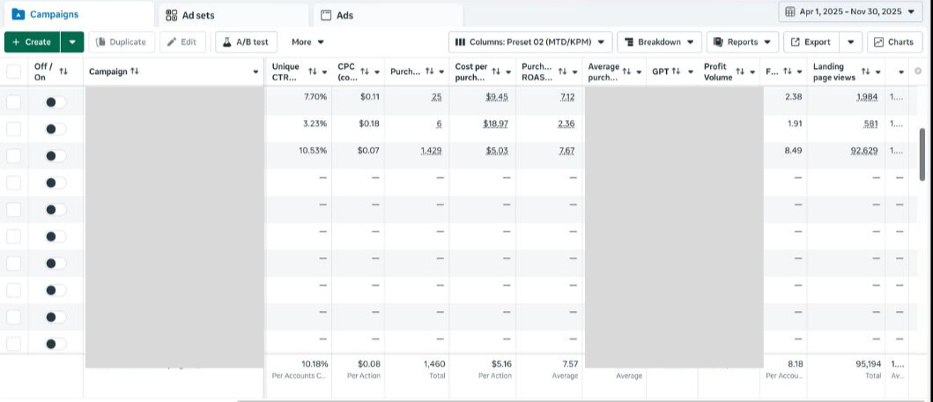933x402 pixels.
Task: Open the Campaigns tab
Action: click(x=78, y=14)
